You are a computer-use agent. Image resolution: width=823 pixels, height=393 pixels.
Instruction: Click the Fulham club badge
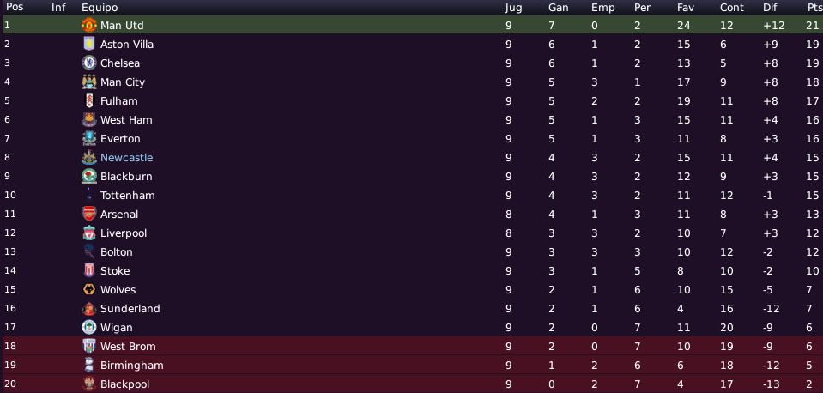pyautogui.click(x=89, y=100)
